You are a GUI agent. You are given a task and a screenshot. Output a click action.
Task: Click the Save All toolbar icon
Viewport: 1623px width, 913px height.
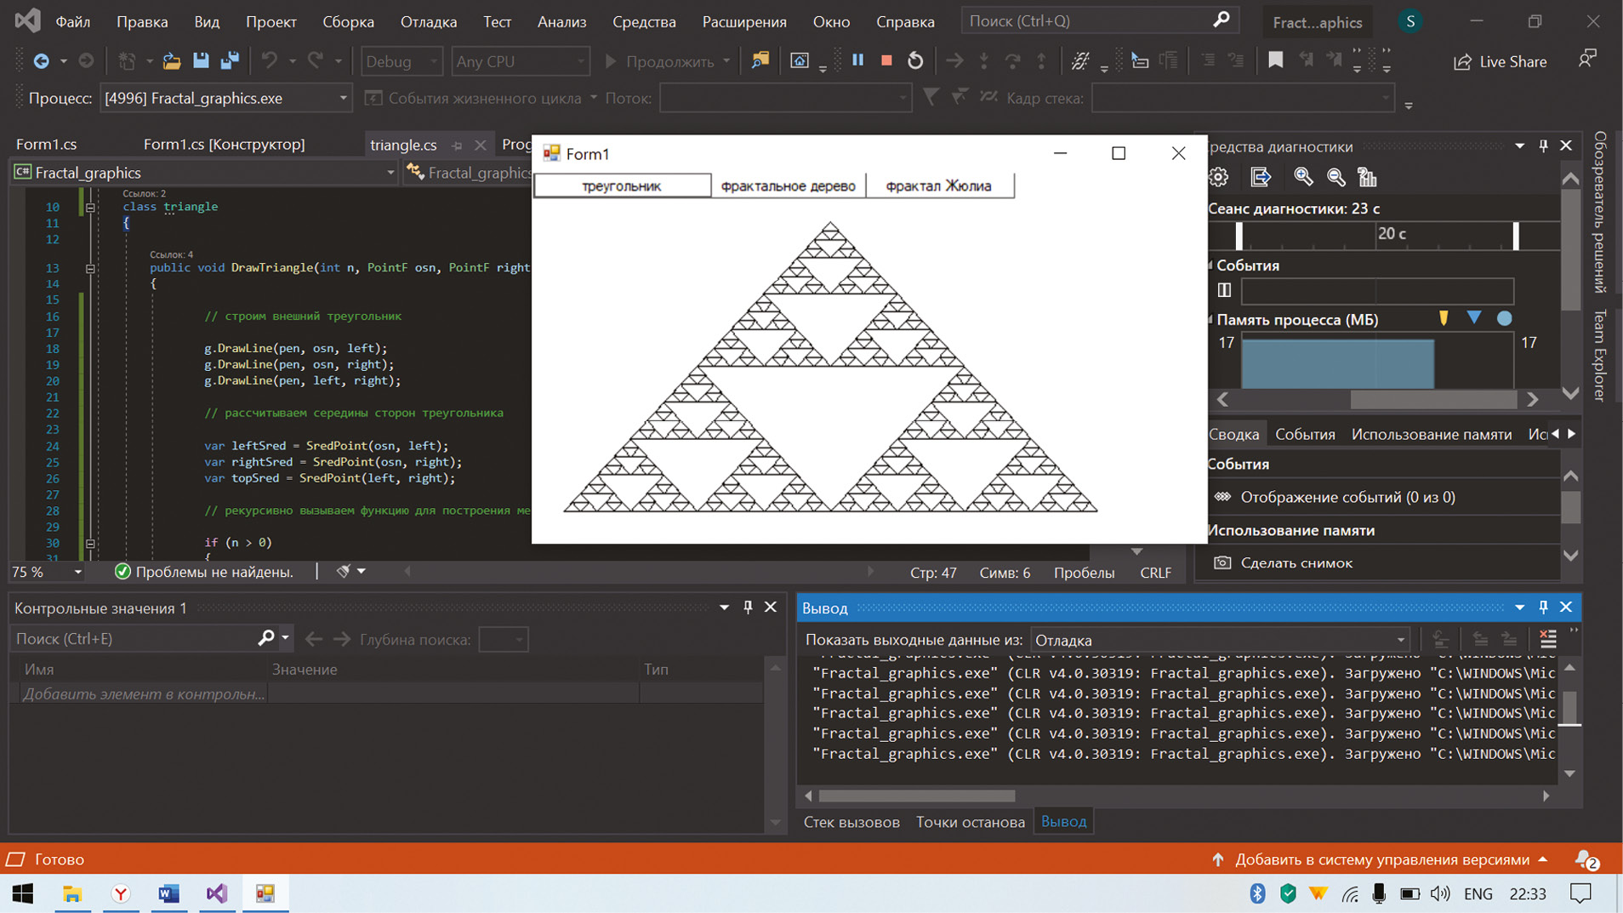coord(230,60)
